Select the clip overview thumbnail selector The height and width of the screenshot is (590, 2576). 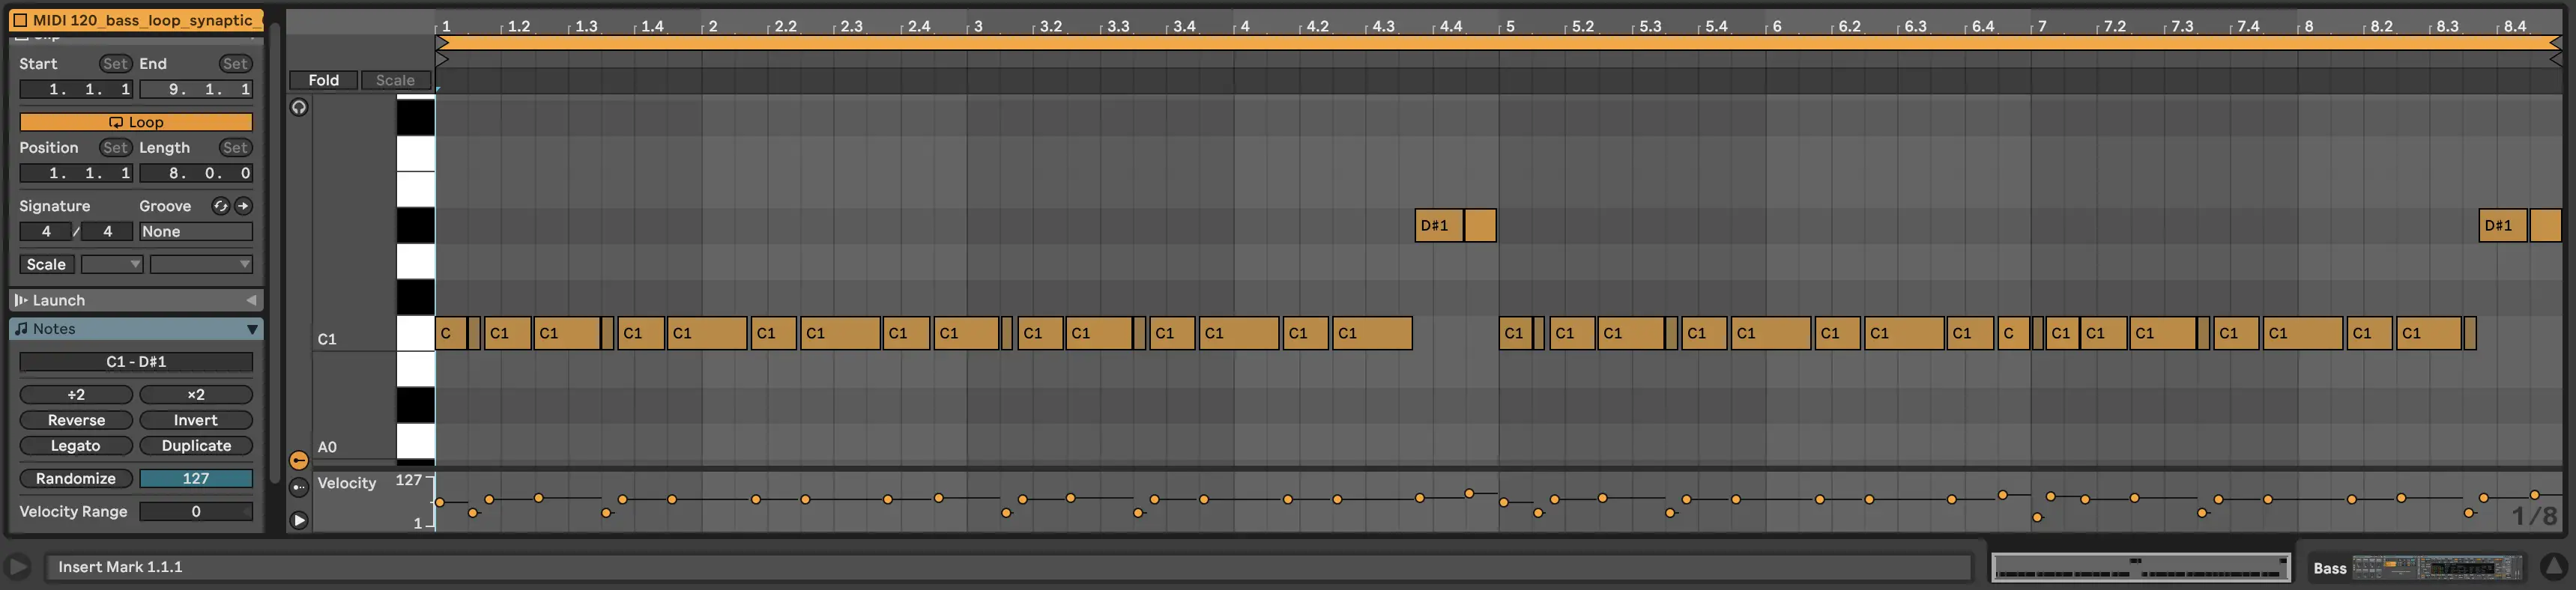pyautogui.click(x=2140, y=567)
